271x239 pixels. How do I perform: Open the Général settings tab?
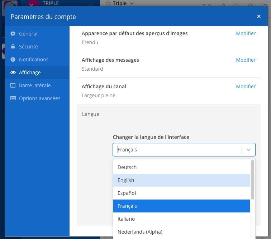(x=37, y=34)
